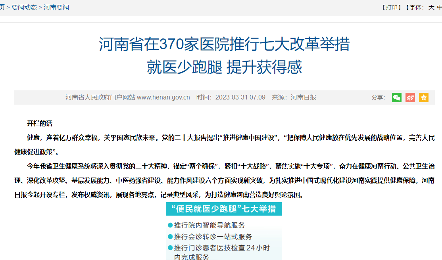Click the green WeChat share icon

[x=396, y=97]
